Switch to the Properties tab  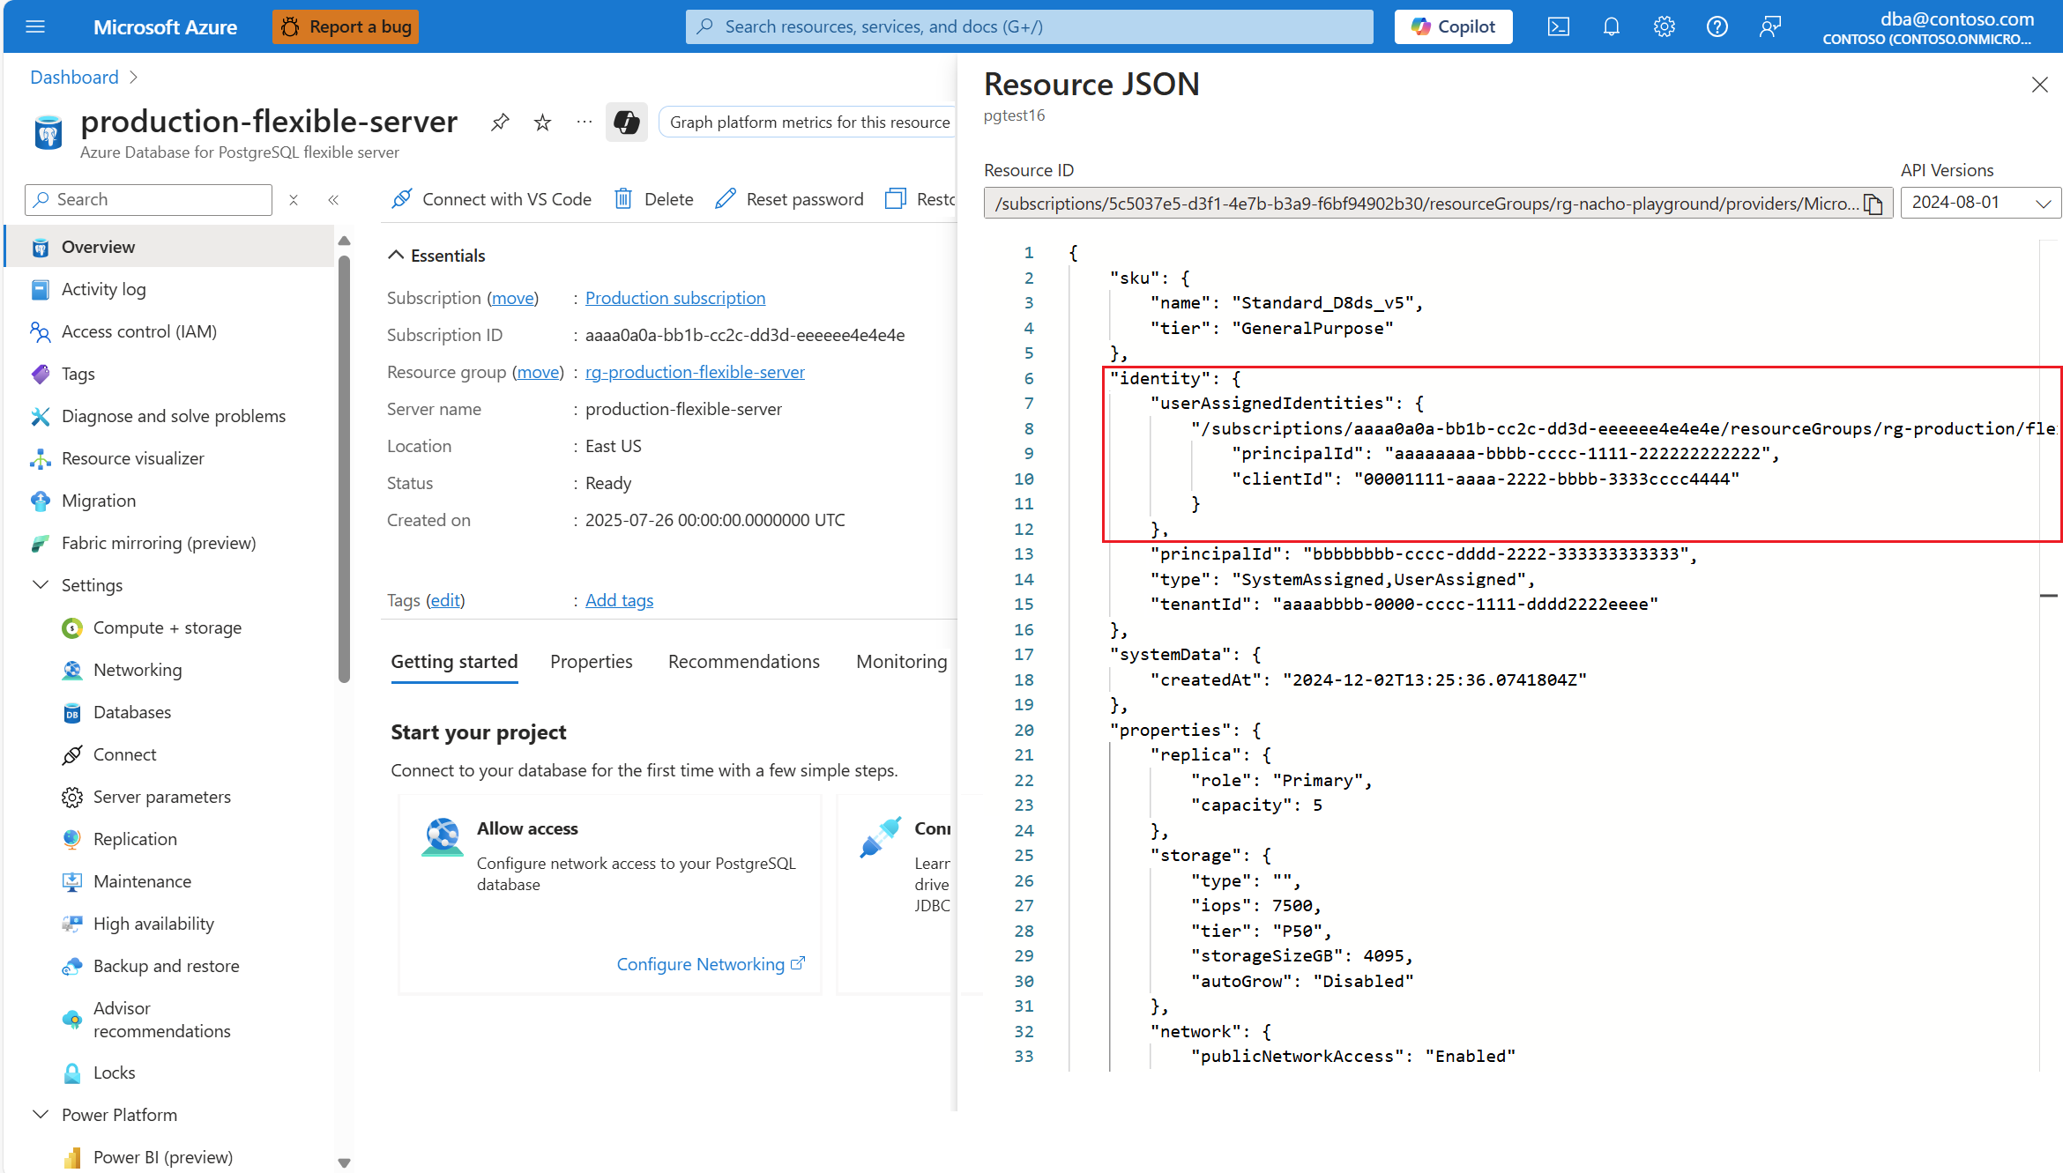point(591,662)
